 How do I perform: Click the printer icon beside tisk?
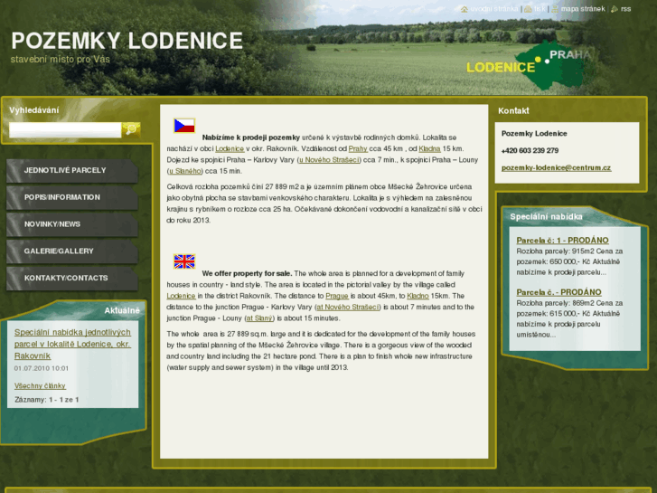528,9
